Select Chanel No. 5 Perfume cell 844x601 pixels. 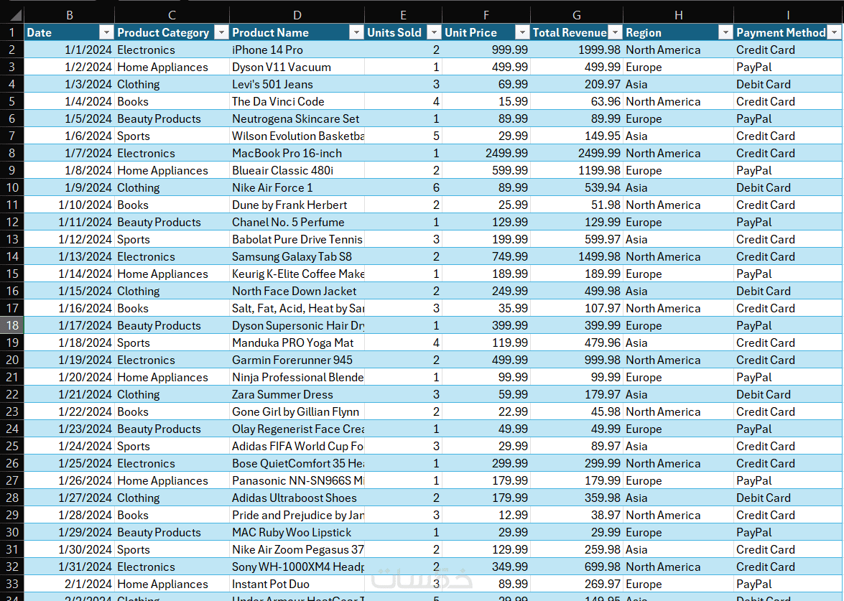point(297,222)
